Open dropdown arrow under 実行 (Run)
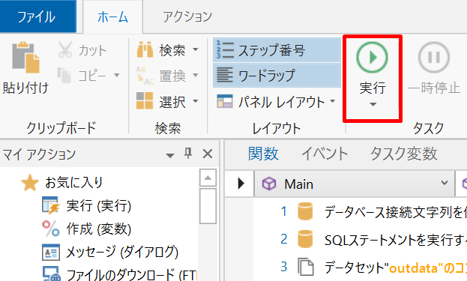 [373, 104]
